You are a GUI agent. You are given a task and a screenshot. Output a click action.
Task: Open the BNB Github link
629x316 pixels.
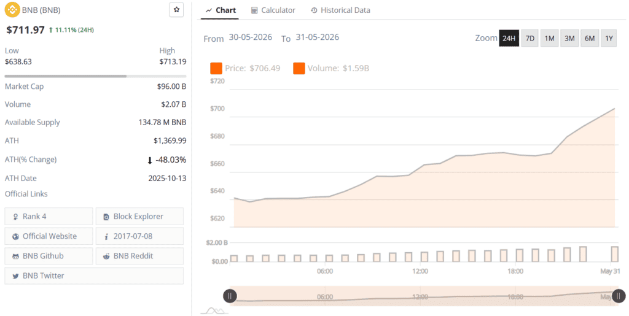(49, 256)
